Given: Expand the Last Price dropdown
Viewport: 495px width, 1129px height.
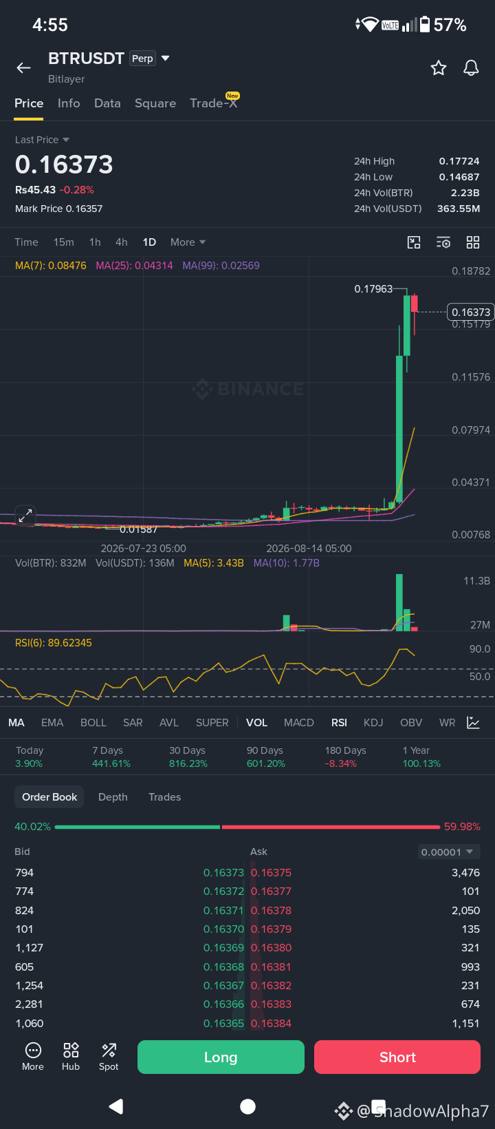Looking at the screenshot, I should [x=43, y=140].
